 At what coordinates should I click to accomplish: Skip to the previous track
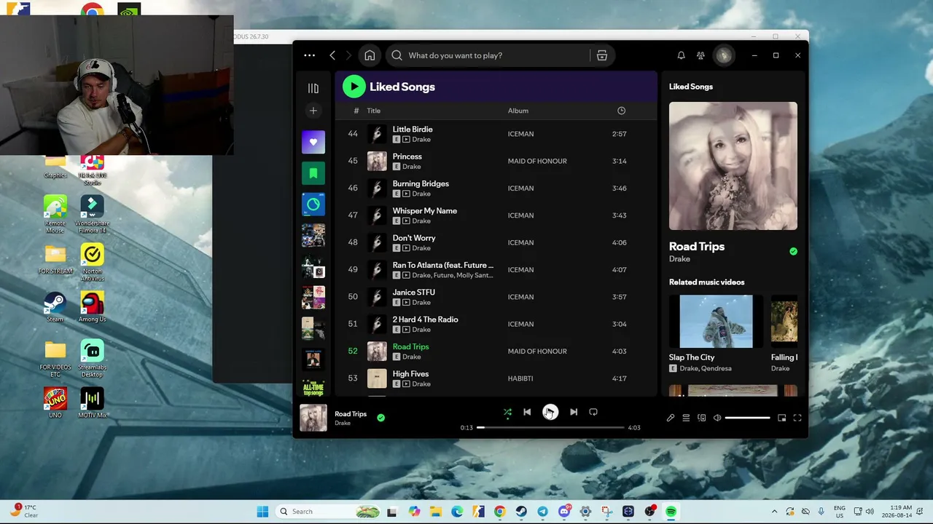pyautogui.click(x=527, y=412)
